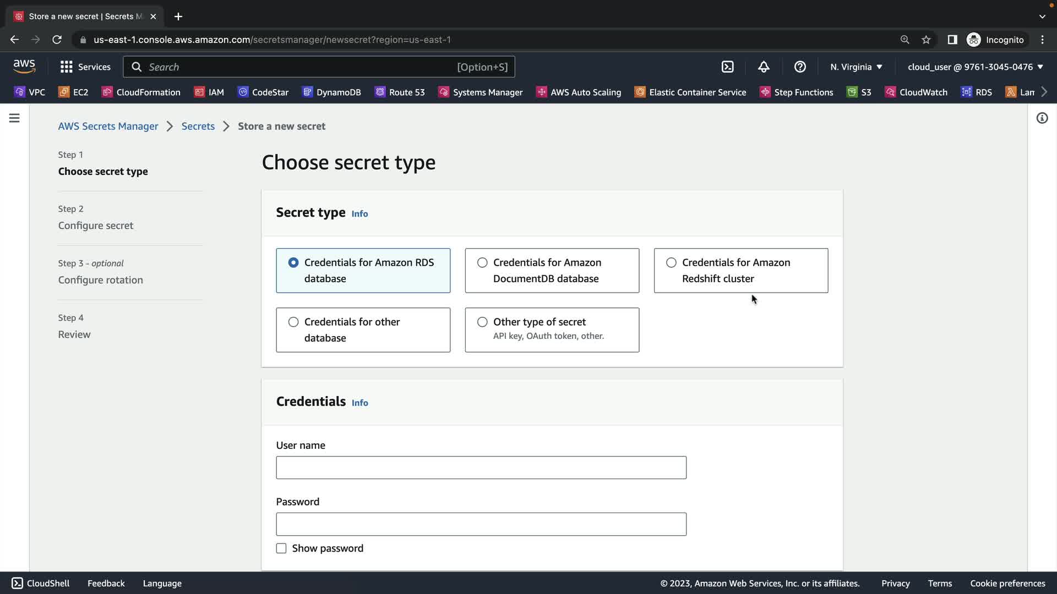1057x594 pixels.
Task: Open the info panel icon at right
Action: (1042, 118)
